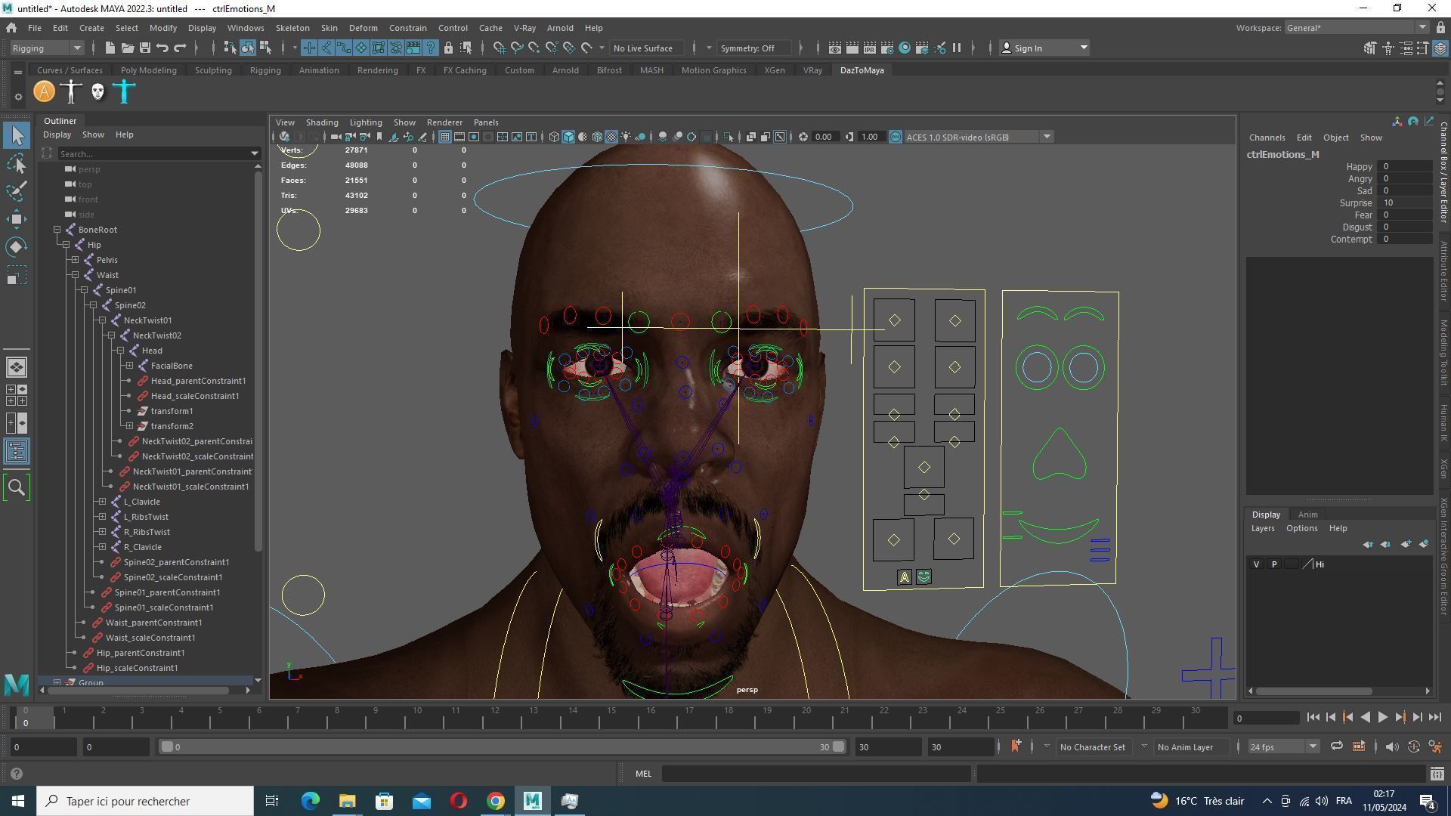Viewport: 1451px width, 816px height.
Task: Open the Skeleton menu
Action: [292, 28]
